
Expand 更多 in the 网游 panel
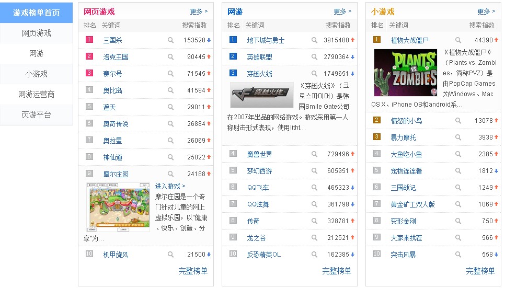click(x=342, y=11)
